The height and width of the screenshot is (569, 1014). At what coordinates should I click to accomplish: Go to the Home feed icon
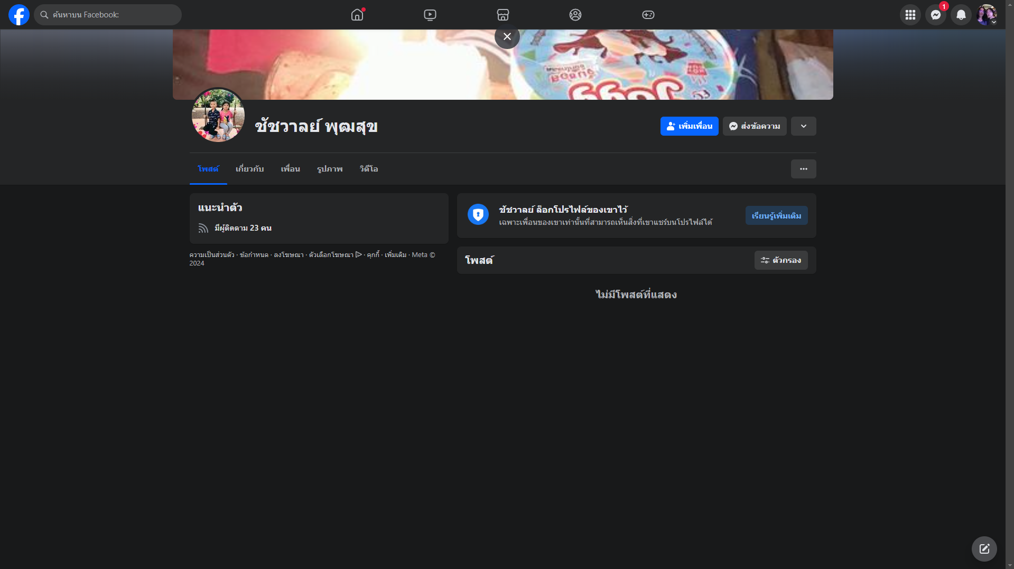click(357, 15)
